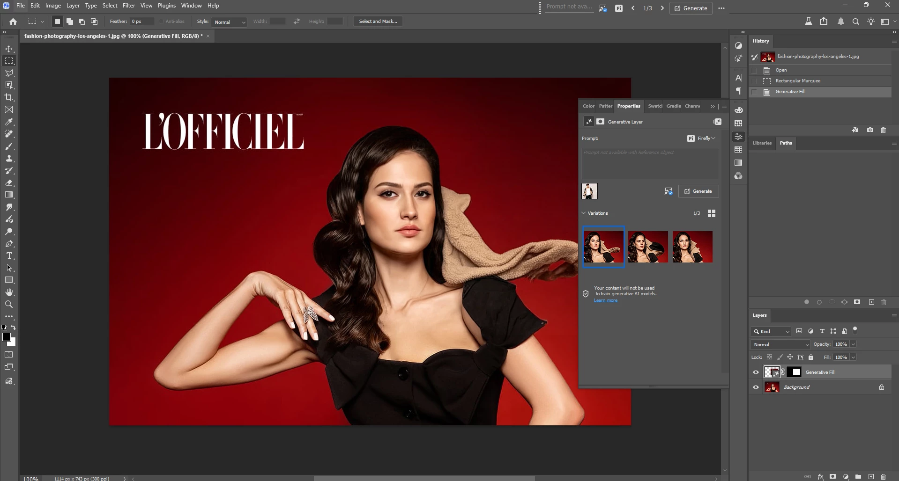Toggle the type layer filter in Layers
The image size is (899, 481).
click(x=822, y=331)
